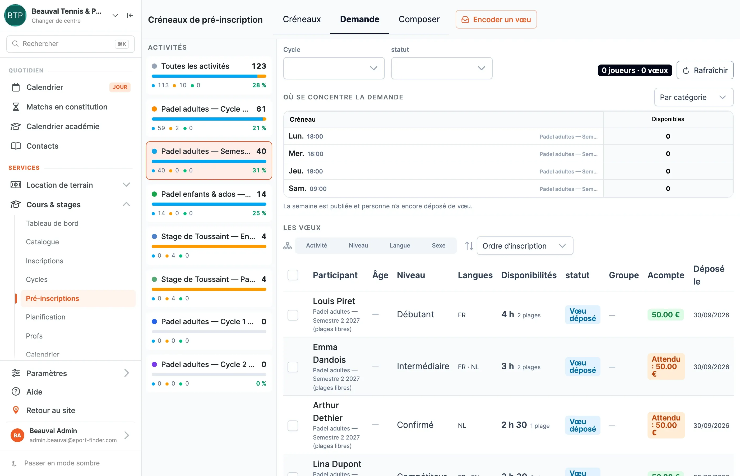Click the Lun. 18:00 créneau row
This screenshot has height=476, width=740.
pos(508,136)
